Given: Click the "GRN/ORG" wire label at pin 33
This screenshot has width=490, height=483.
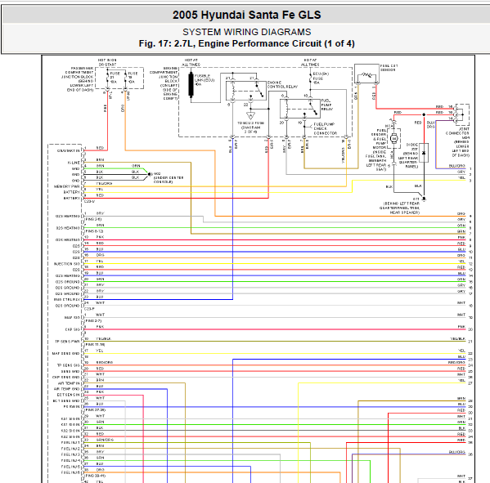Looking at the screenshot, I should [105, 440].
